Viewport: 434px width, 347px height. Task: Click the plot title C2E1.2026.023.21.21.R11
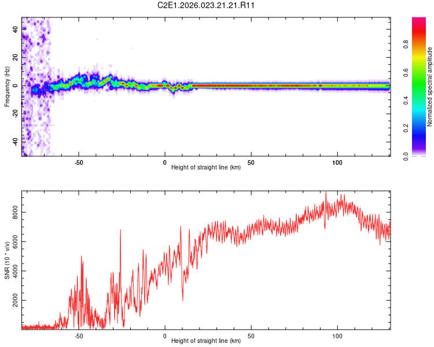coord(206,6)
